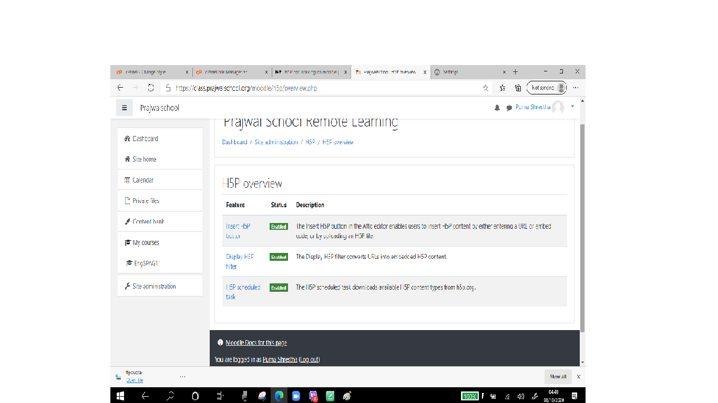Open Content bank in the side navigation
This screenshot has width=718, height=403.
[160, 221]
